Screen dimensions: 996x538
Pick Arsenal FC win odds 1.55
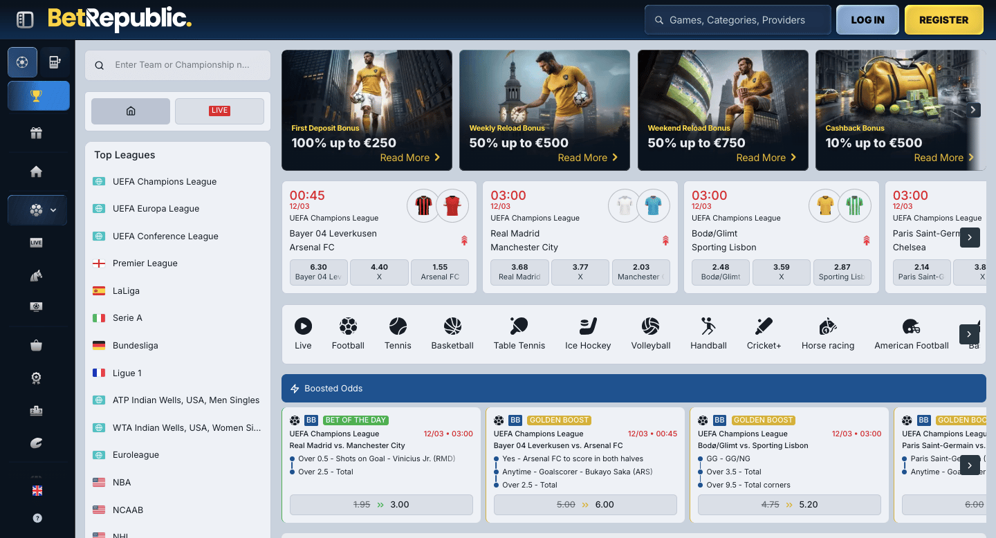[x=440, y=272]
